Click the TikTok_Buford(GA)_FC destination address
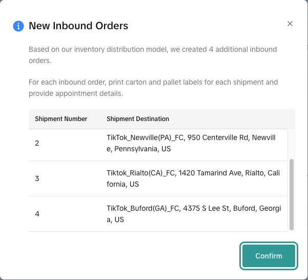The image size is (308, 280). [x=193, y=209]
